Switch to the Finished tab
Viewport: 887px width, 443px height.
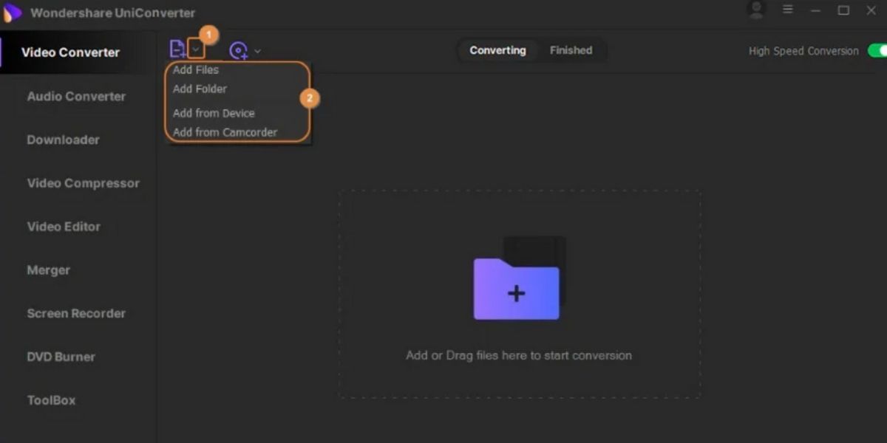(571, 50)
